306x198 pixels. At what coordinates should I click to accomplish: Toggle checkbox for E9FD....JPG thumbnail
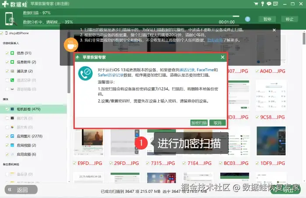(x=75, y=163)
